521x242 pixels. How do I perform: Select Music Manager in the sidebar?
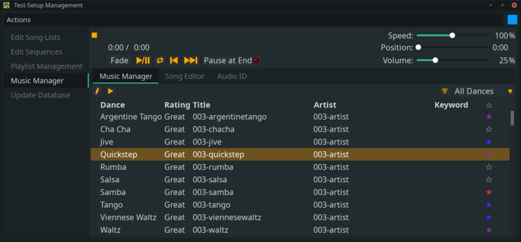tap(46, 81)
